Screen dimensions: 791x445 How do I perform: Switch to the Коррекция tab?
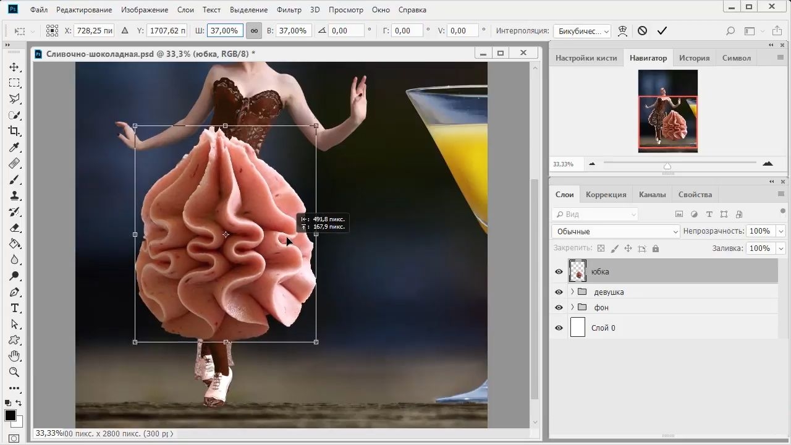click(x=606, y=194)
